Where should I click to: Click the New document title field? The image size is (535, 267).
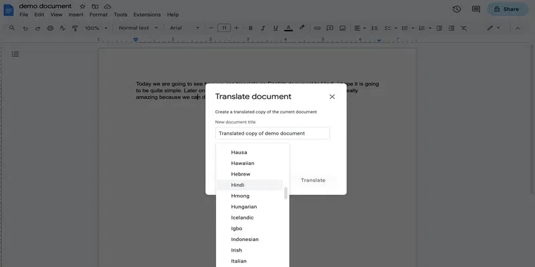pyautogui.click(x=273, y=133)
